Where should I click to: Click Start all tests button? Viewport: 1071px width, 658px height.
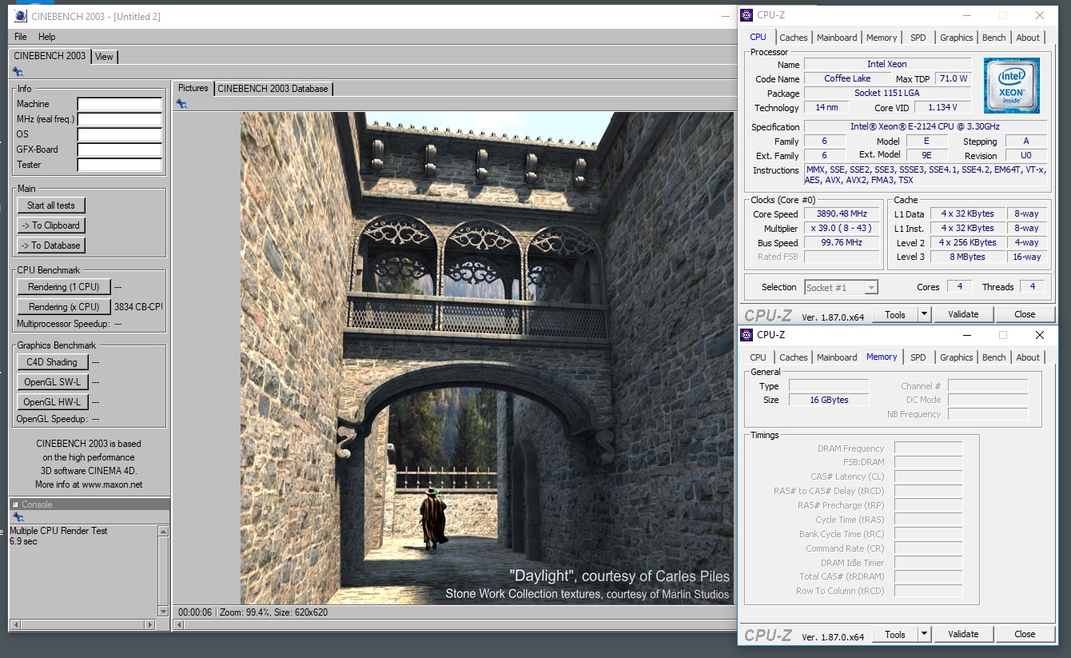pyautogui.click(x=51, y=205)
